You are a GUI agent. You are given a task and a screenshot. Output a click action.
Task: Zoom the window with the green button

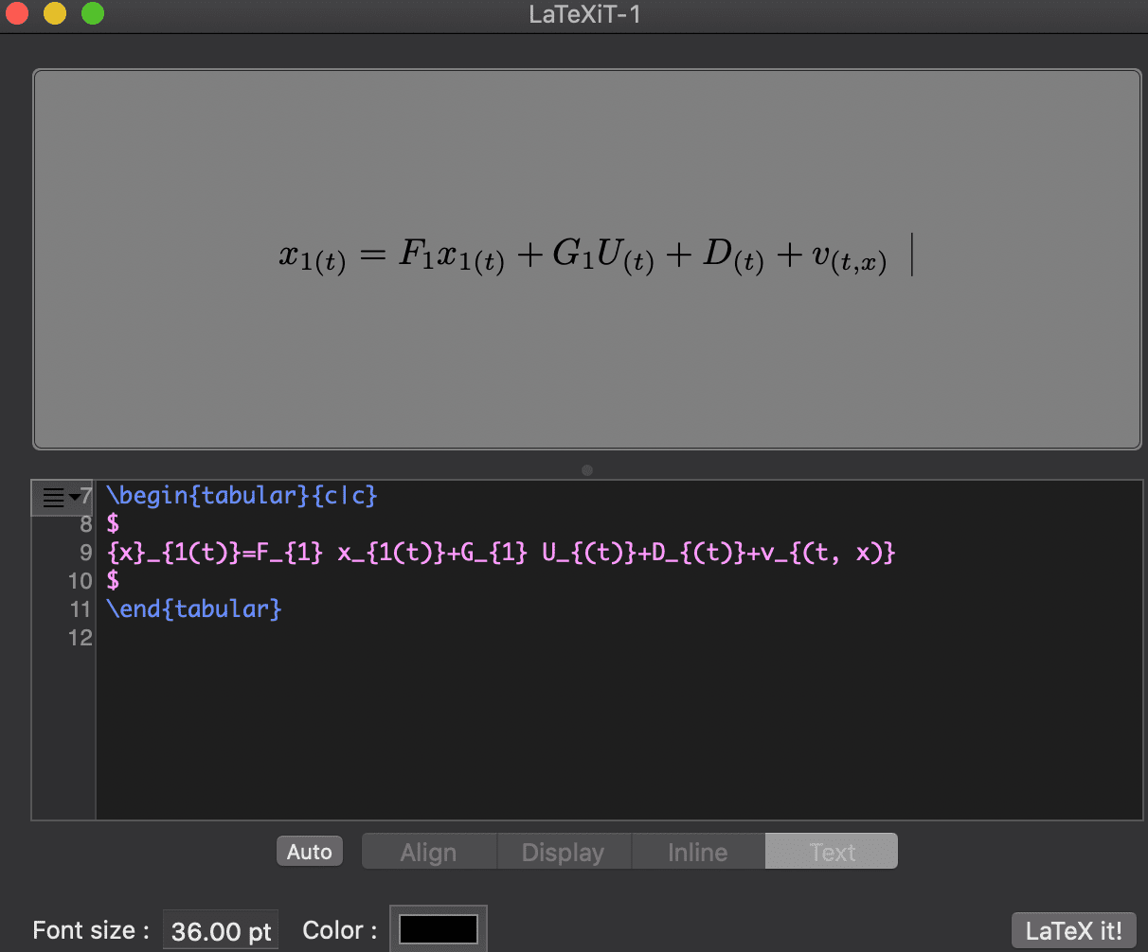[92, 14]
